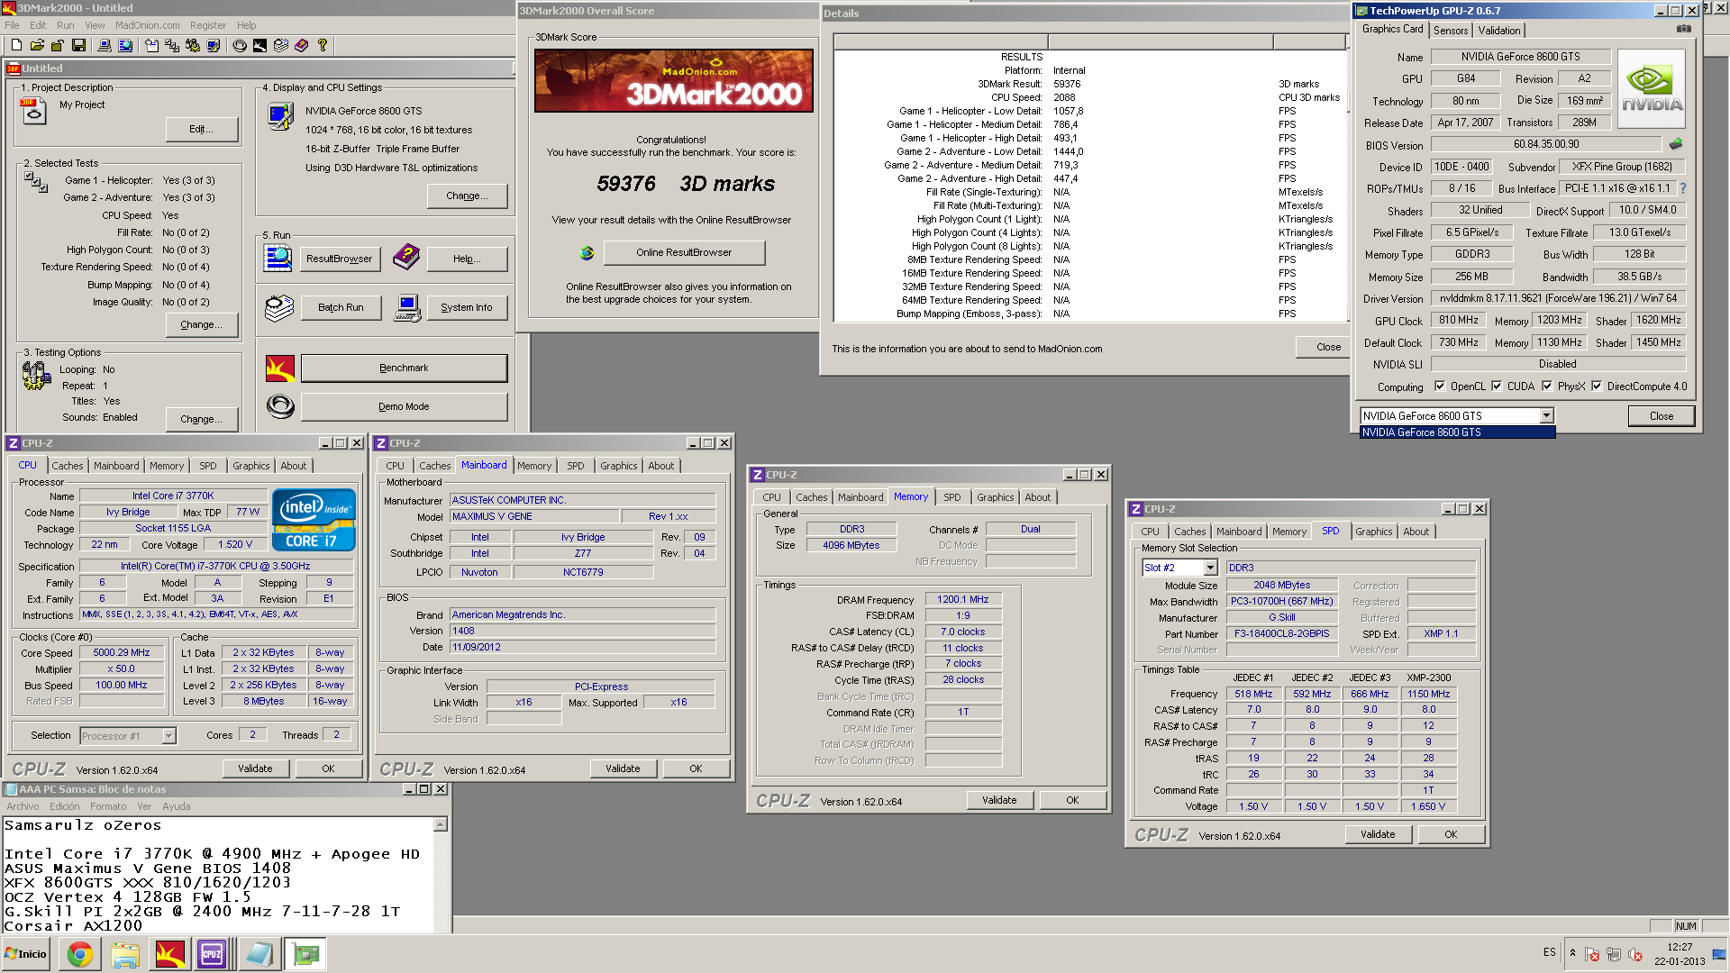Click the display settings monitor toolbar icon
Screen dimensions: 1730x973
[x=214, y=45]
